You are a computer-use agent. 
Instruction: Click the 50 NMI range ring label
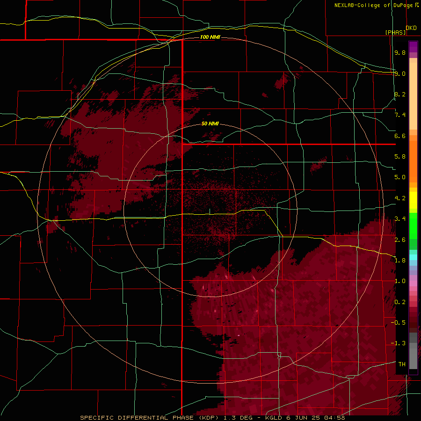[x=210, y=123]
